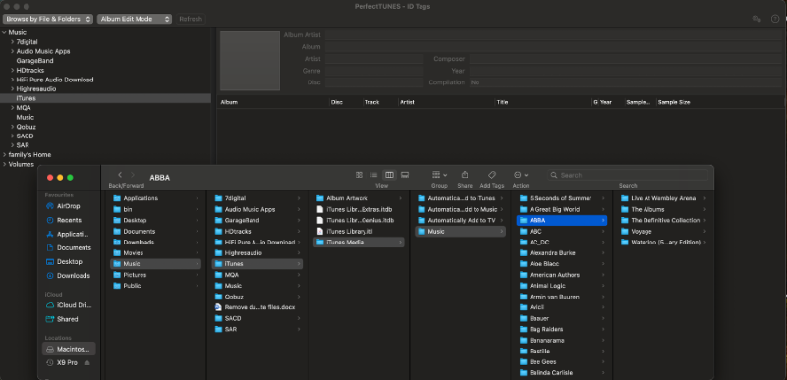This screenshot has height=380, width=787.
Task: Click the help question mark icon
Action: pyautogui.click(x=775, y=19)
